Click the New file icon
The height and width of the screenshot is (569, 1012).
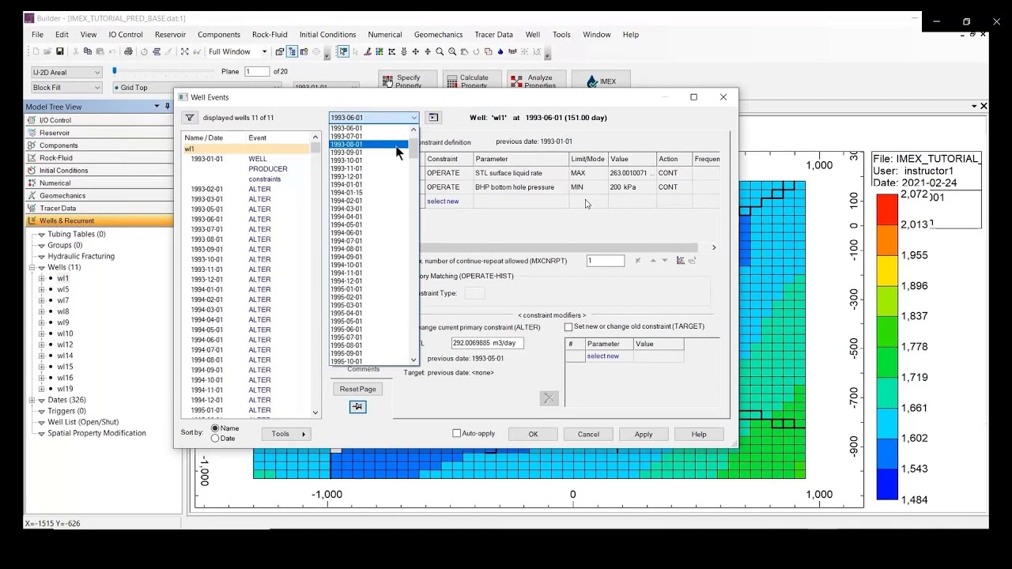coord(36,52)
